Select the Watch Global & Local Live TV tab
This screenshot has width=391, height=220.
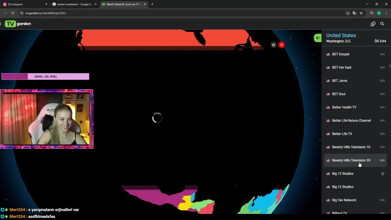tap(124, 4)
